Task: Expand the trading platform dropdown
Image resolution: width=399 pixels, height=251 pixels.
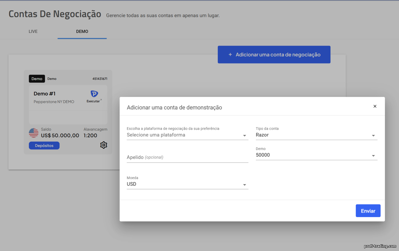Action: coord(188,135)
